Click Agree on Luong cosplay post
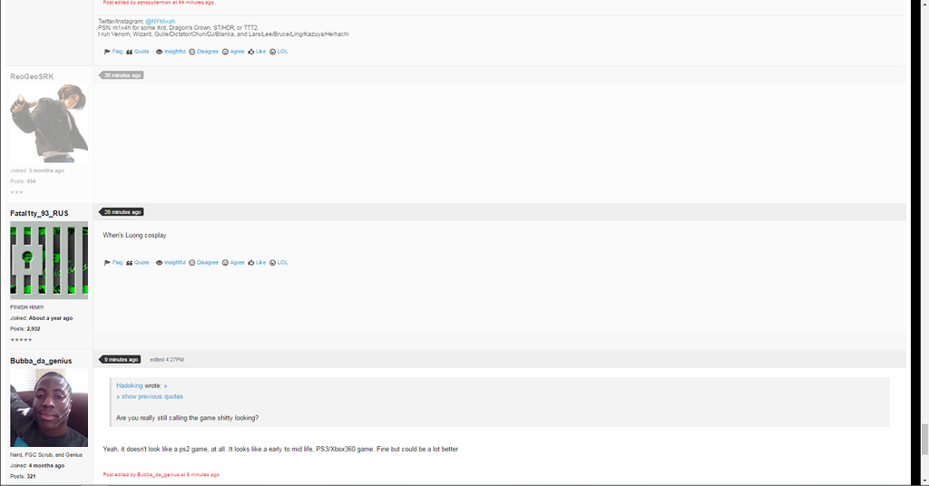Screen dimensions: 929x486 233,262
